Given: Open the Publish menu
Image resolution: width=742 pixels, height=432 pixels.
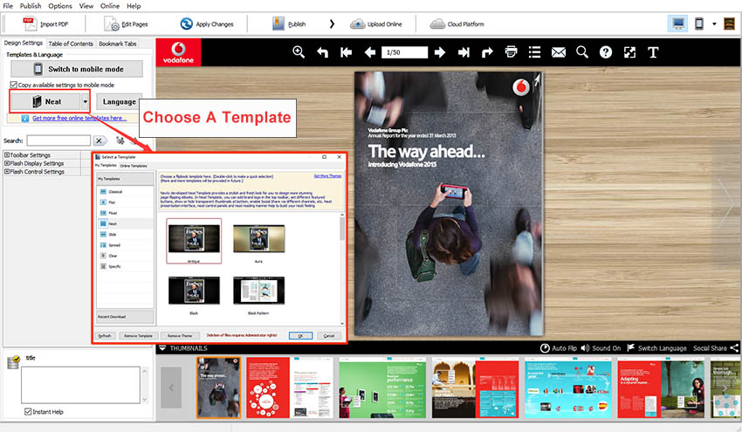Looking at the screenshot, I should pyautogui.click(x=30, y=6).
